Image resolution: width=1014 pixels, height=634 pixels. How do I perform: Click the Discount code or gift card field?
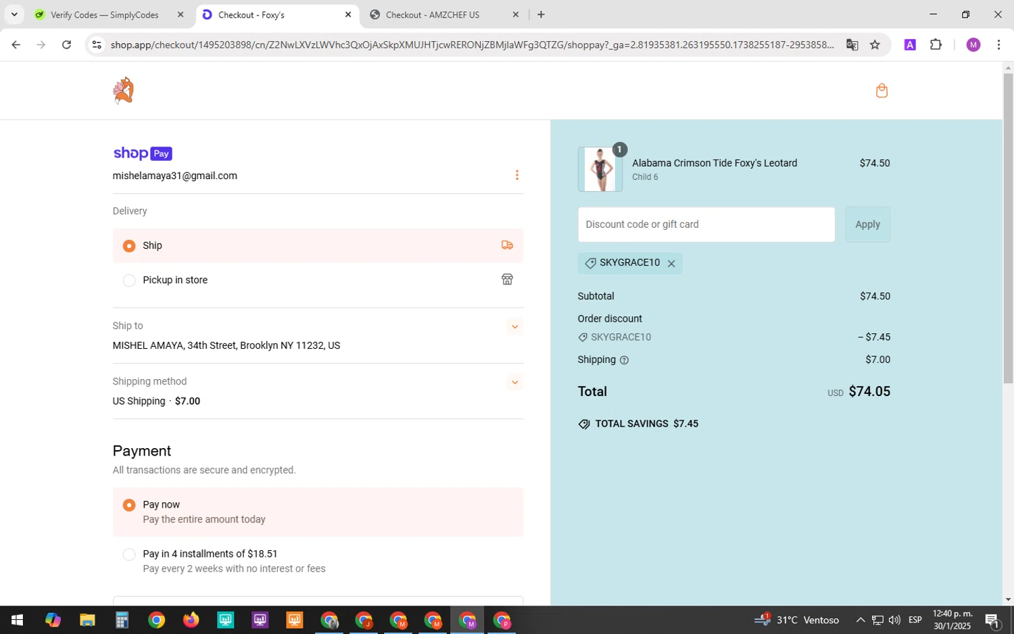(706, 224)
